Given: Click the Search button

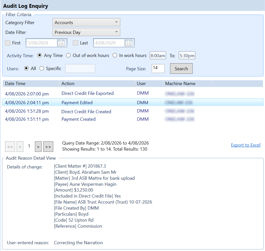Looking at the screenshot, I should pyautogui.click(x=181, y=69).
